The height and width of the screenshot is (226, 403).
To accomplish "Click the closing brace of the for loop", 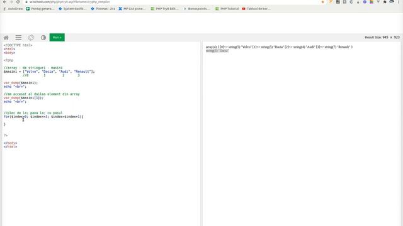I will (x=4, y=124).
